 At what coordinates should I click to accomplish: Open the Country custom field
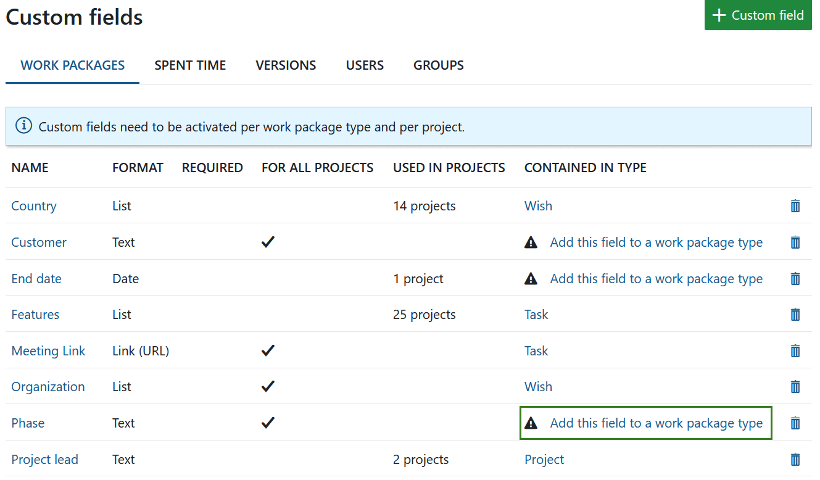click(x=34, y=205)
